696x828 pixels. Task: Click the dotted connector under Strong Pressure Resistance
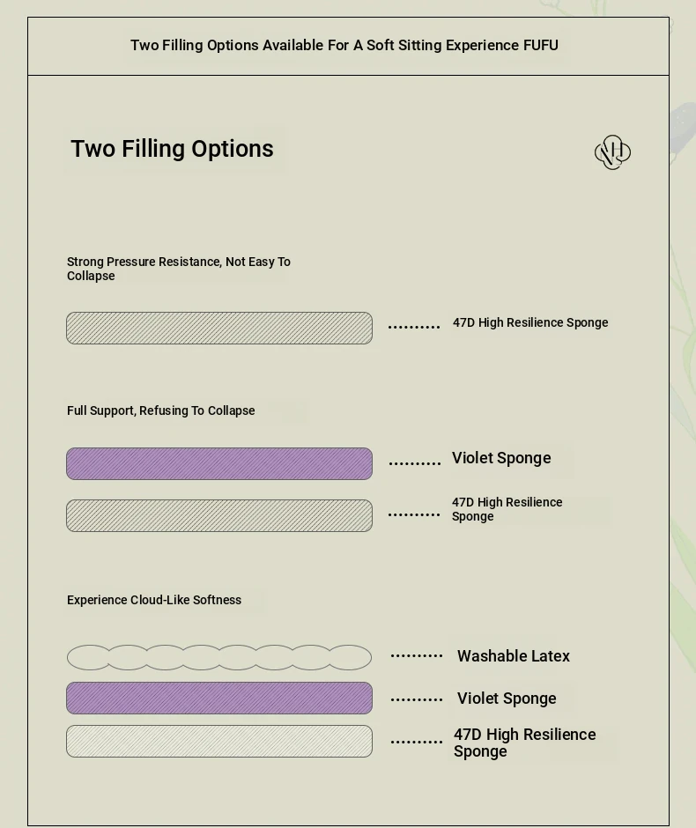(414, 327)
